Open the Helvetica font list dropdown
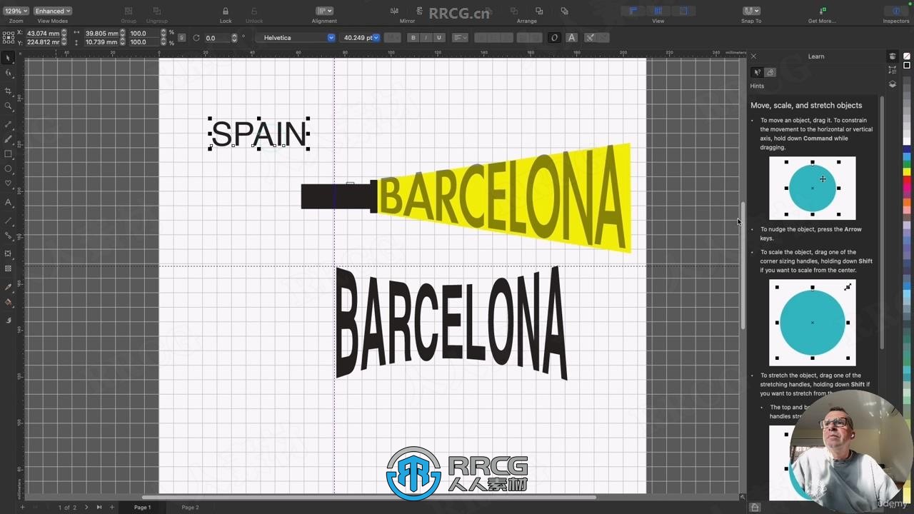 [x=331, y=38]
